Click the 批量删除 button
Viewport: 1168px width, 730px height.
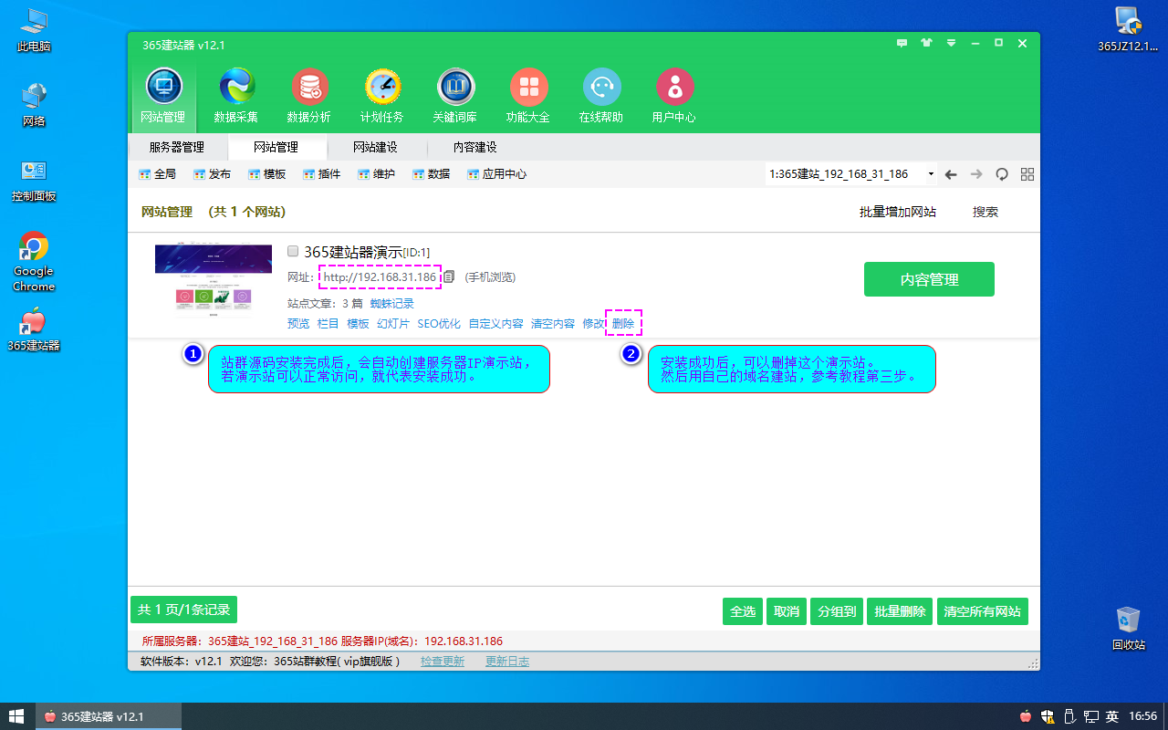point(900,611)
